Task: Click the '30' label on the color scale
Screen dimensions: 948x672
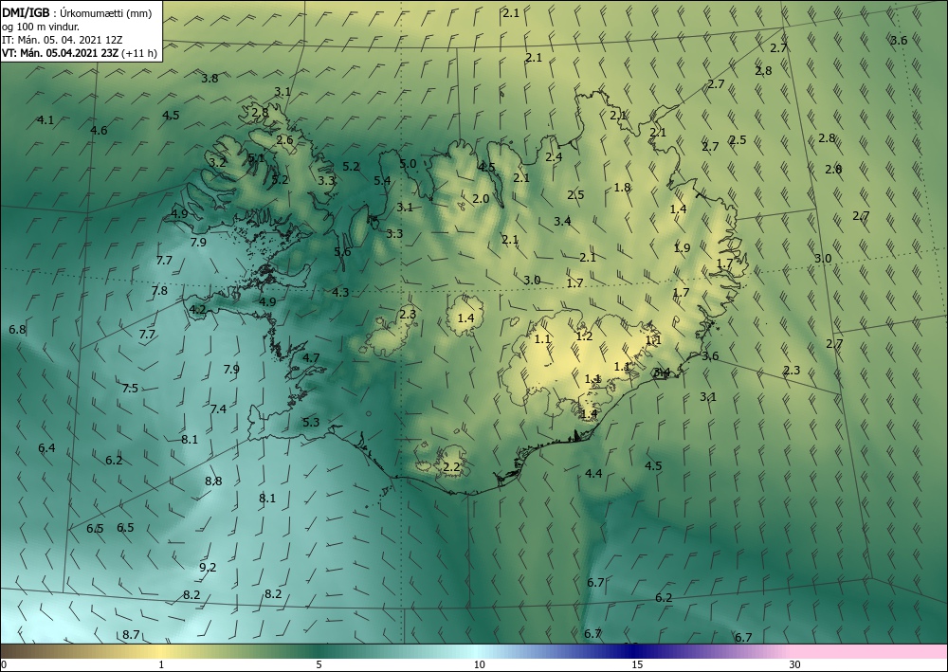Action: pyautogui.click(x=795, y=664)
